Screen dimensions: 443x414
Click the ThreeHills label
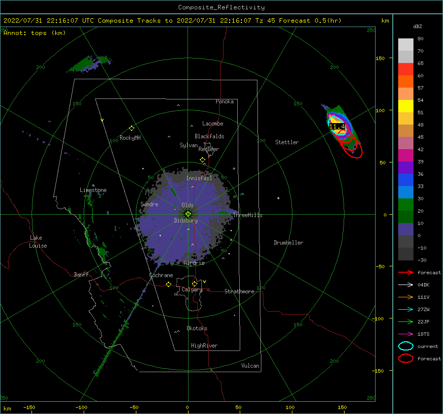pos(248,215)
